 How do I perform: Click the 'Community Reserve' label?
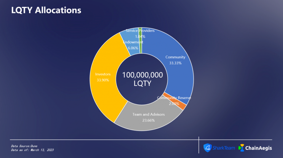(174, 98)
